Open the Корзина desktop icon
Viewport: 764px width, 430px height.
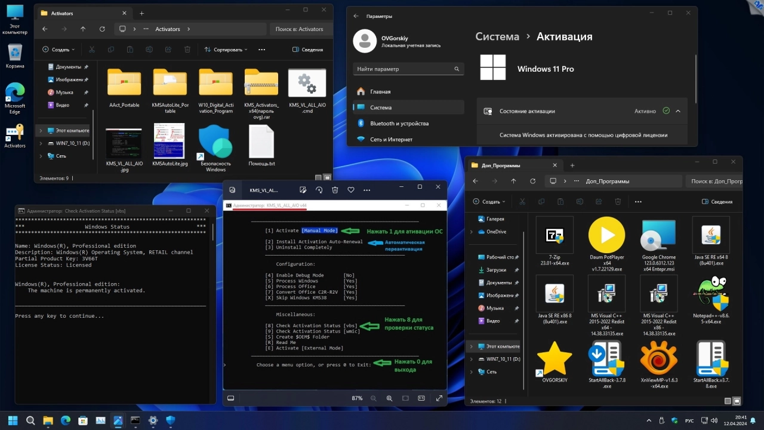point(15,56)
